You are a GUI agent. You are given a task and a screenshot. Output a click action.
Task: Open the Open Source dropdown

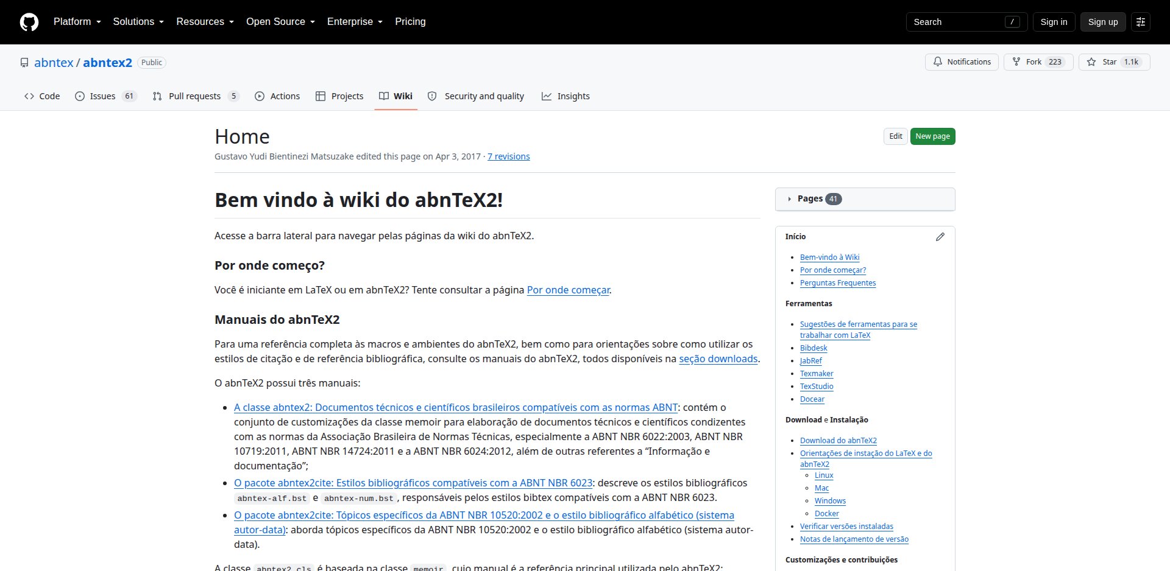click(280, 22)
